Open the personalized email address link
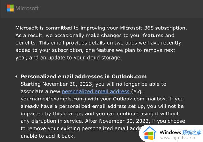203x142 pixels. coord(96,91)
